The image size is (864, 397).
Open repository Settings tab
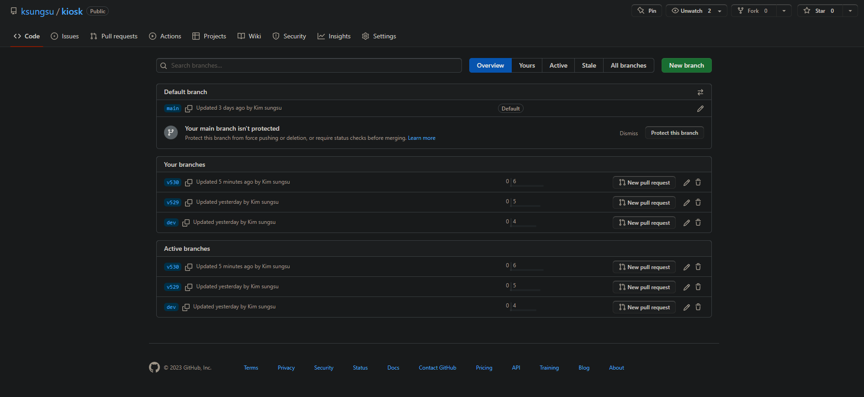click(379, 36)
